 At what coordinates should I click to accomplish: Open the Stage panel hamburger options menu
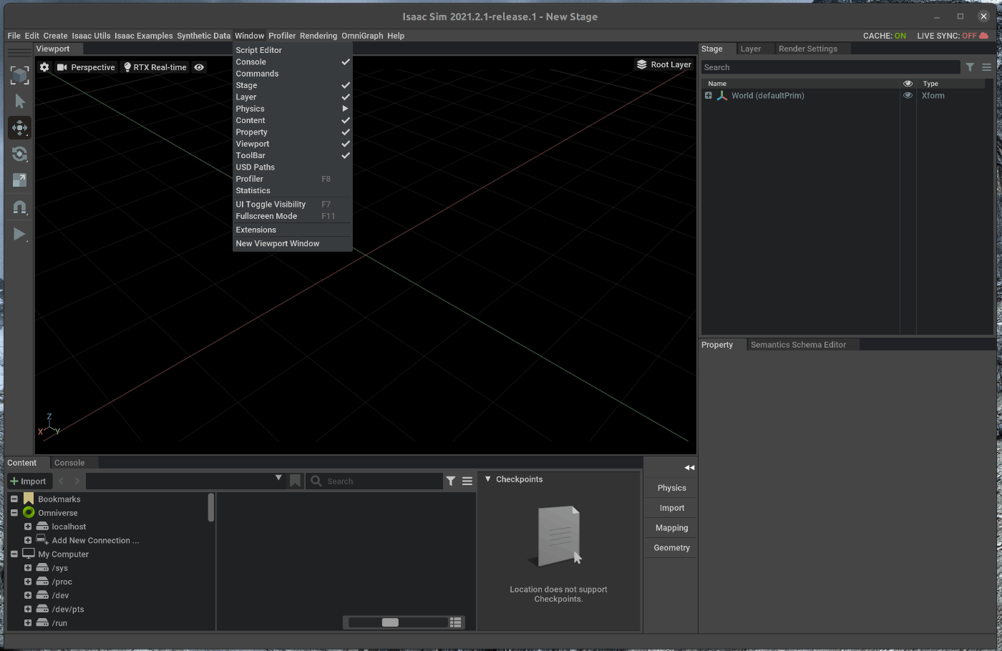click(x=986, y=67)
